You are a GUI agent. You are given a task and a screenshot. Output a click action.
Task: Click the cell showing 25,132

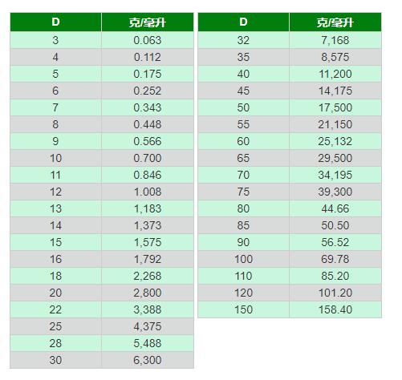click(x=335, y=141)
